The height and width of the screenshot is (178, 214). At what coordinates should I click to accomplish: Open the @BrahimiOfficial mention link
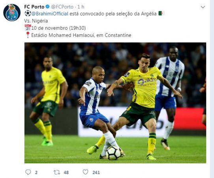click(50, 14)
